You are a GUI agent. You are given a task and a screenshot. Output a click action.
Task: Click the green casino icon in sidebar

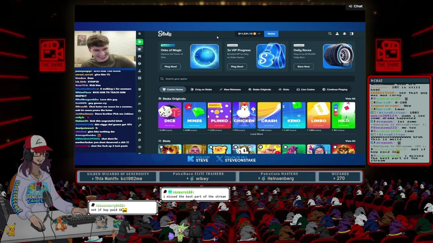click(x=139, y=42)
